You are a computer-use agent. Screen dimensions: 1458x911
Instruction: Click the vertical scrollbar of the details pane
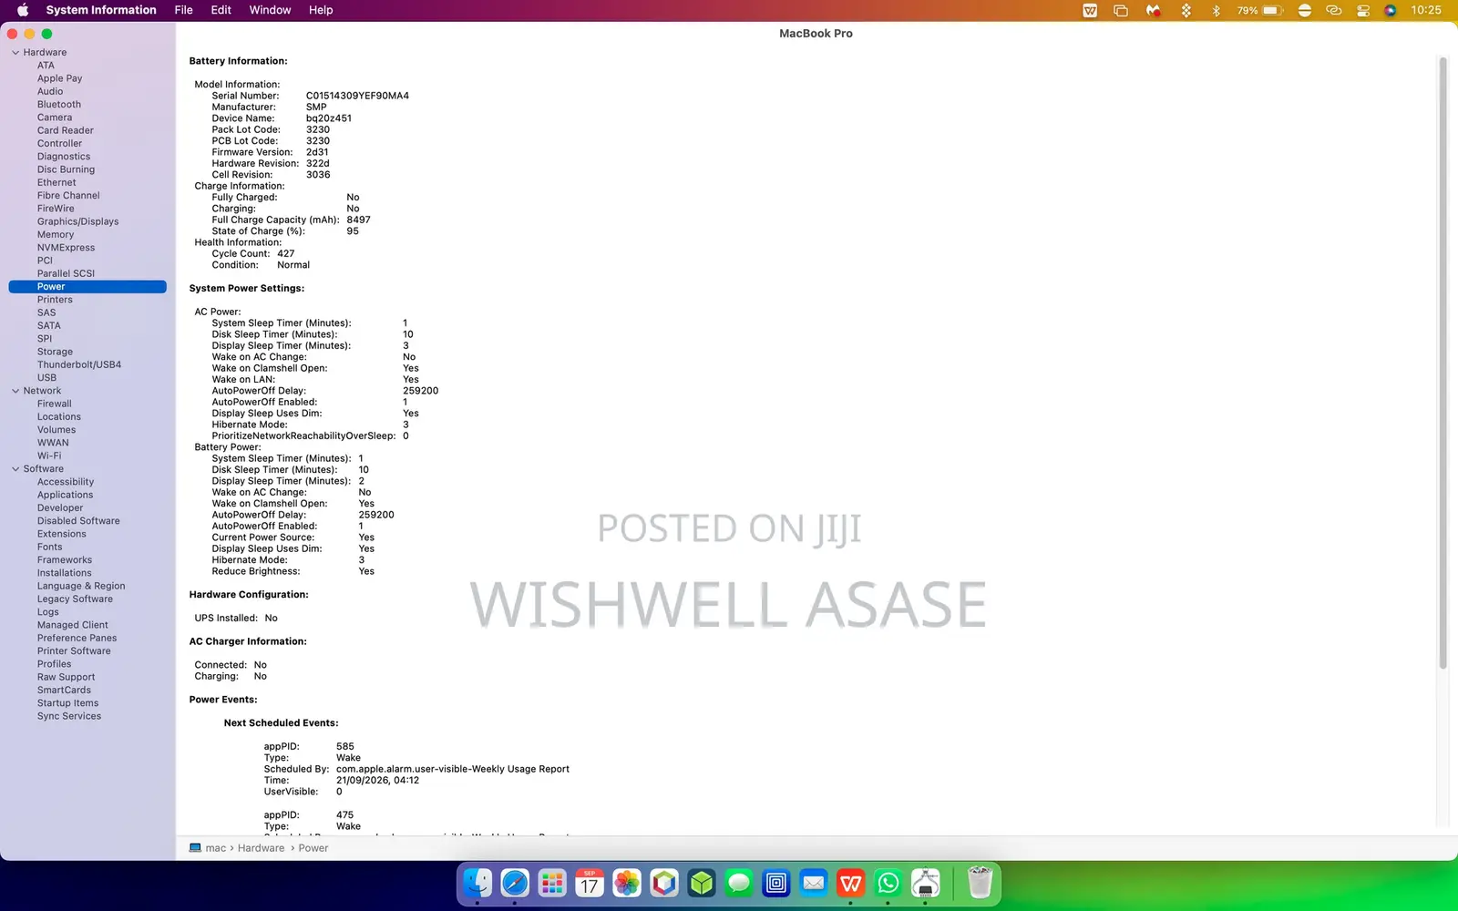(1443, 364)
